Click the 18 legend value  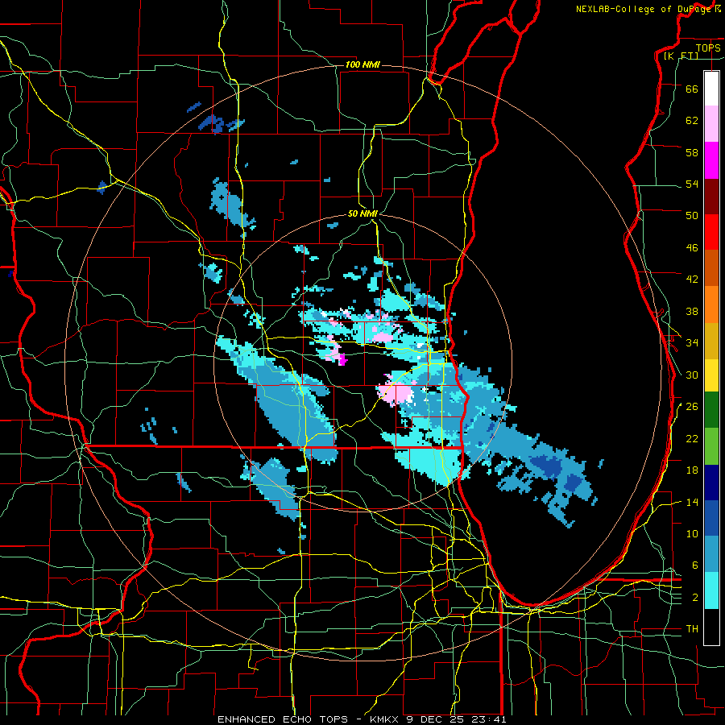pyautogui.click(x=692, y=470)
